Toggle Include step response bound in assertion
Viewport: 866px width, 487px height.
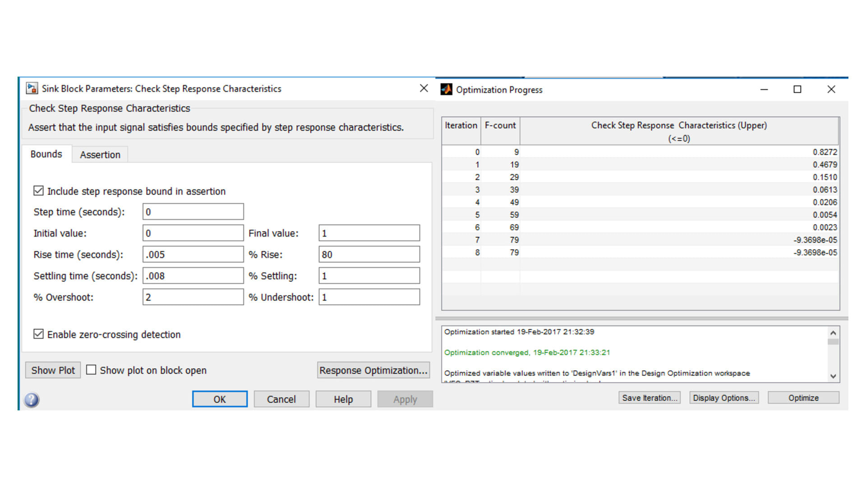[x=39, y=191]
